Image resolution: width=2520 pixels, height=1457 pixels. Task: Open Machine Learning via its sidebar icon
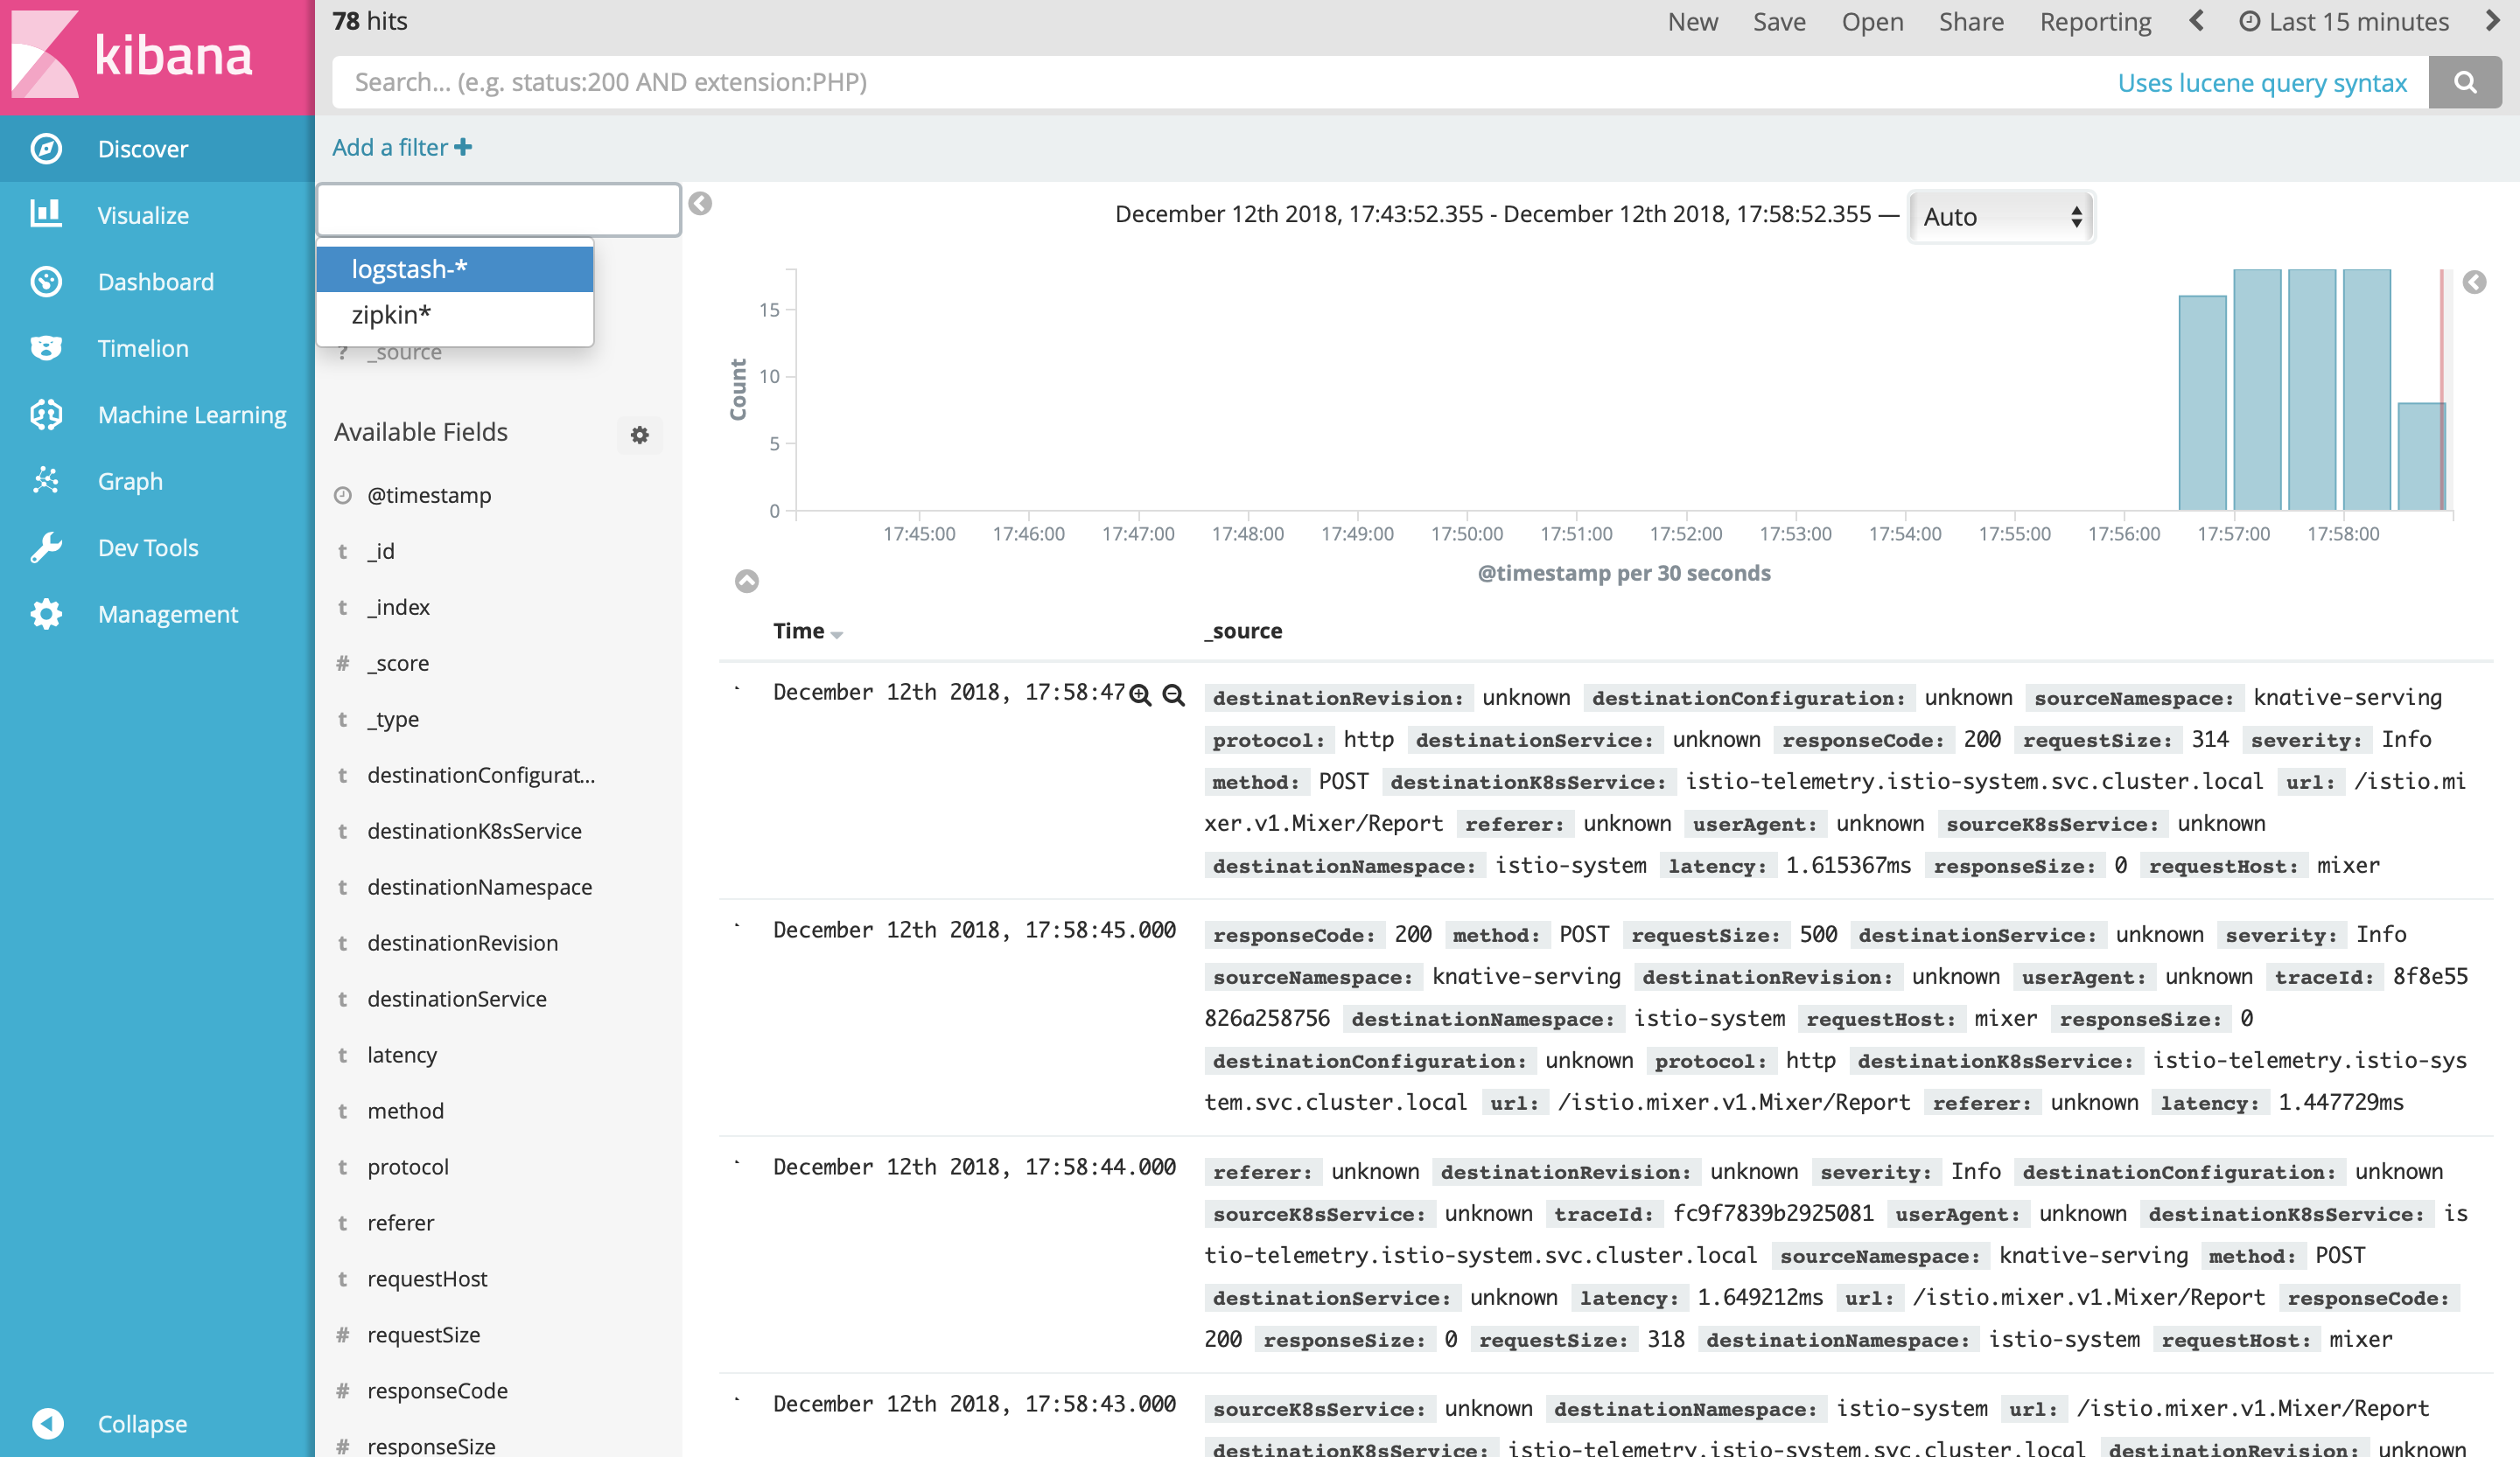point(46,415)
